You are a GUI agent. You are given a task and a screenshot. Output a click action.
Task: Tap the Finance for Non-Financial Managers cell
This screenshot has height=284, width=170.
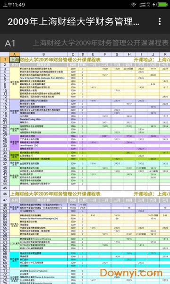tap(43, 219)
